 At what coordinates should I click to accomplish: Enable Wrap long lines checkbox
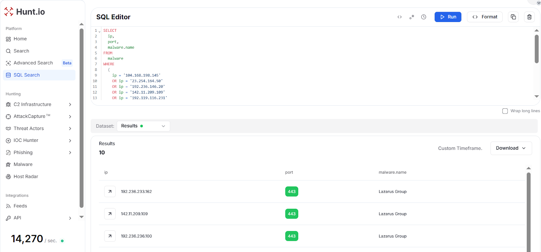pyautogui.click(x=505, y=111)
